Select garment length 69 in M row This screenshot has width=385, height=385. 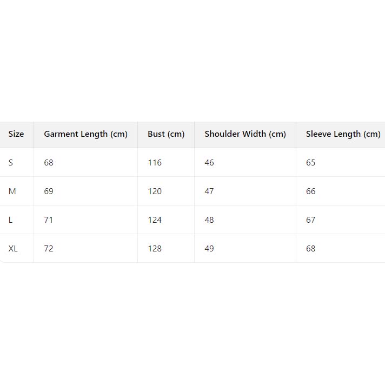click(x=49, y=191)
